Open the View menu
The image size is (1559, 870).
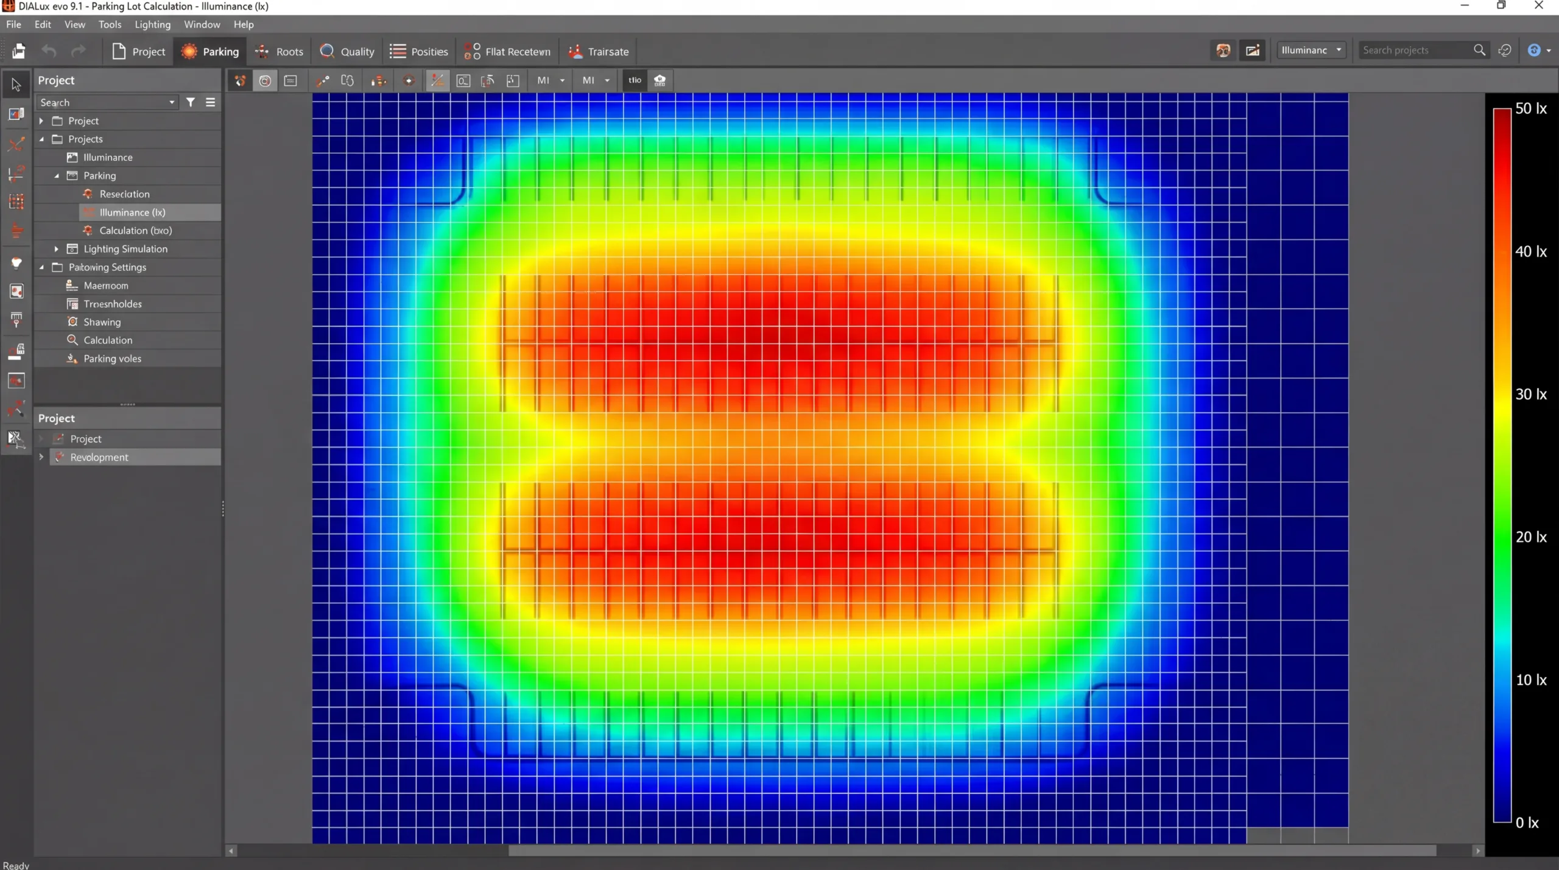(x=75, y=24)
